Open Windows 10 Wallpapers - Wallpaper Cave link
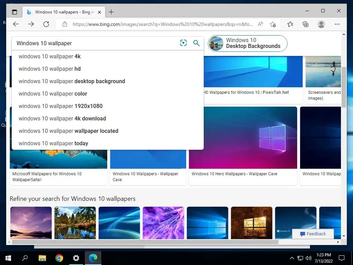353x265 pixels. (145, 177)
